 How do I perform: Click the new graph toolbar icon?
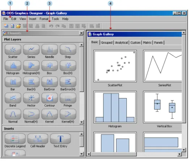click(6, 26)
